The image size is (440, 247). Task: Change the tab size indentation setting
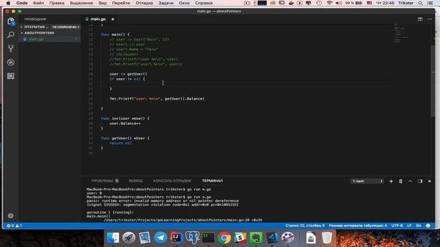point(357,226)
